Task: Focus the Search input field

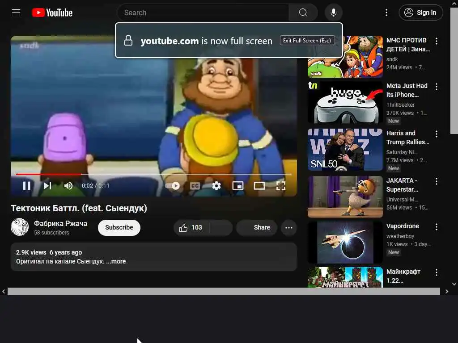Action: pos(203,13)
